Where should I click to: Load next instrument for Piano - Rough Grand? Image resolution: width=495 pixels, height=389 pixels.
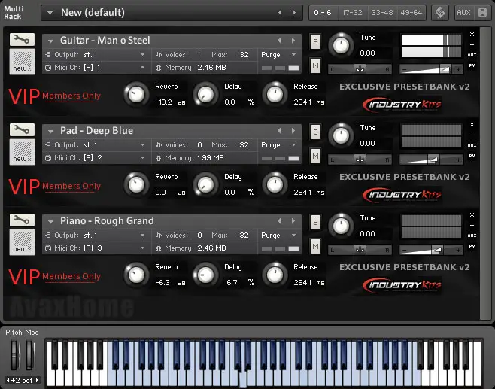293,221
